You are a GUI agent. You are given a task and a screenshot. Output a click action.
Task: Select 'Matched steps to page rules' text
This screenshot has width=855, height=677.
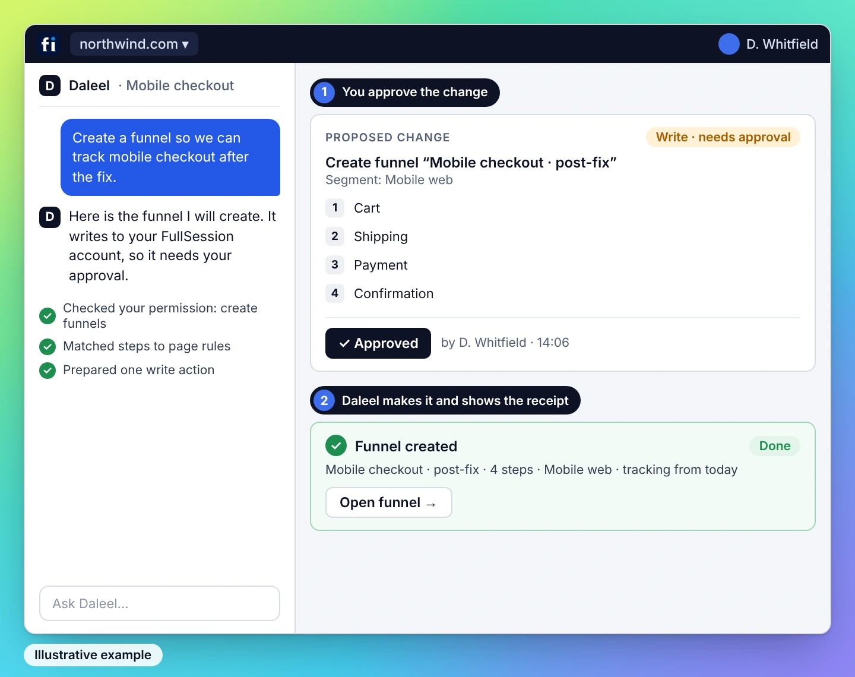pyautogui.click(x=147, y=346)
